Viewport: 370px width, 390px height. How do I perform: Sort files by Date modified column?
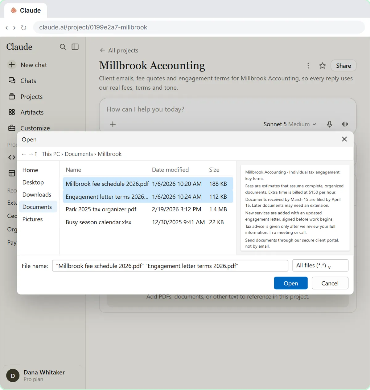[x=170, y=170]
